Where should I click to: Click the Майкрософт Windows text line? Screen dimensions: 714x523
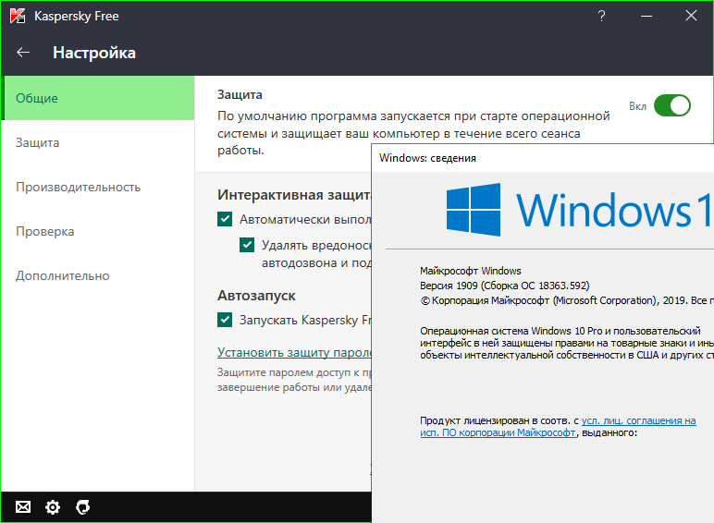471,271
